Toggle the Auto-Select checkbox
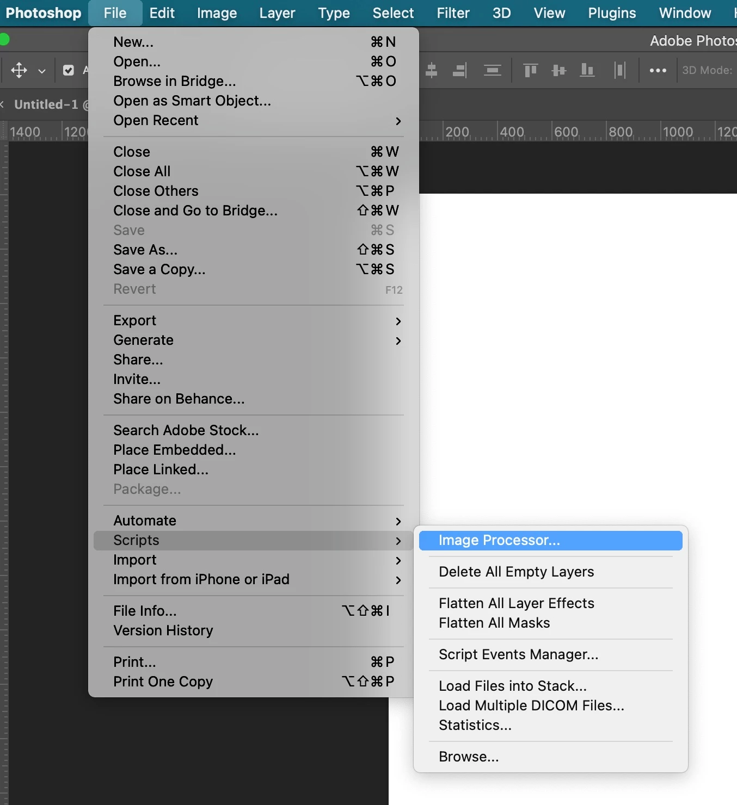The height and width of the screenshot is (805, 737). point(69,70)
